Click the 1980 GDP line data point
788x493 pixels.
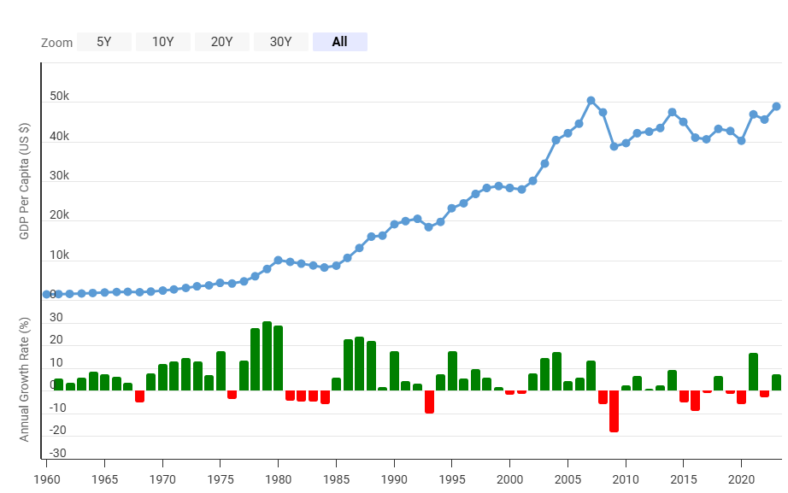278,260
